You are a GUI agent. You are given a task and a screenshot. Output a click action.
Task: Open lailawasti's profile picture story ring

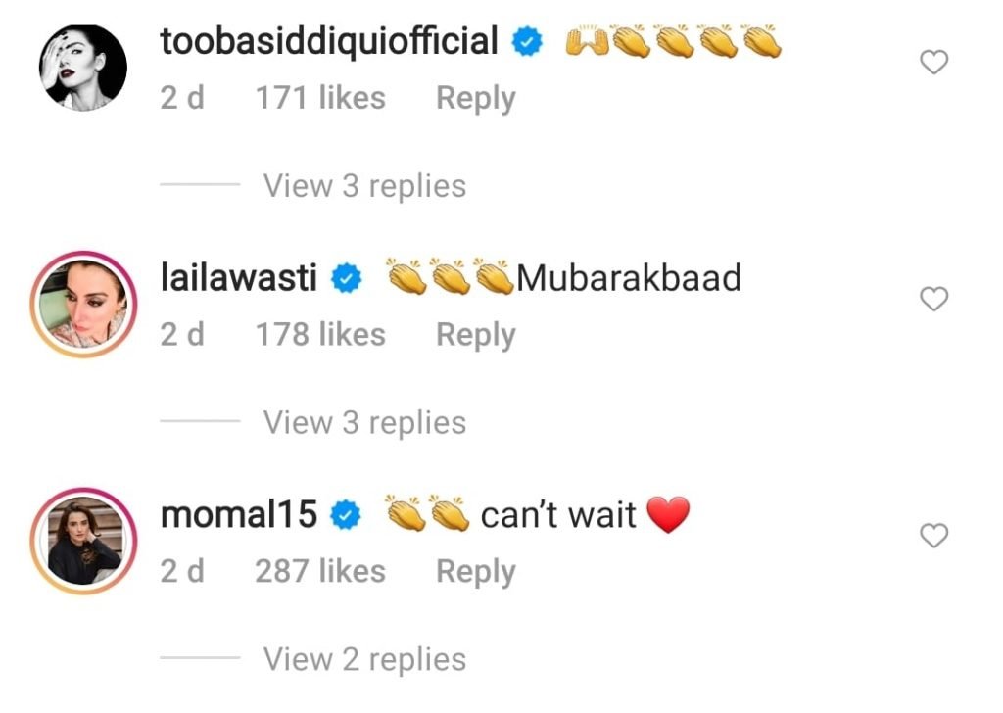(83, 305)
